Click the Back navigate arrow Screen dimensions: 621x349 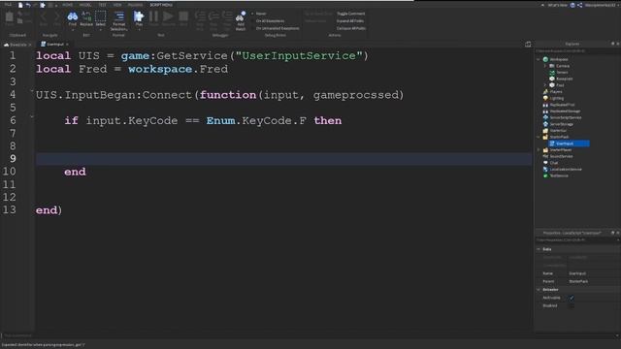44,16
